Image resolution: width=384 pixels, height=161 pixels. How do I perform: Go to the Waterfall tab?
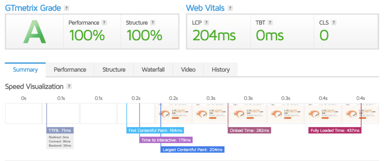(153, 69)
